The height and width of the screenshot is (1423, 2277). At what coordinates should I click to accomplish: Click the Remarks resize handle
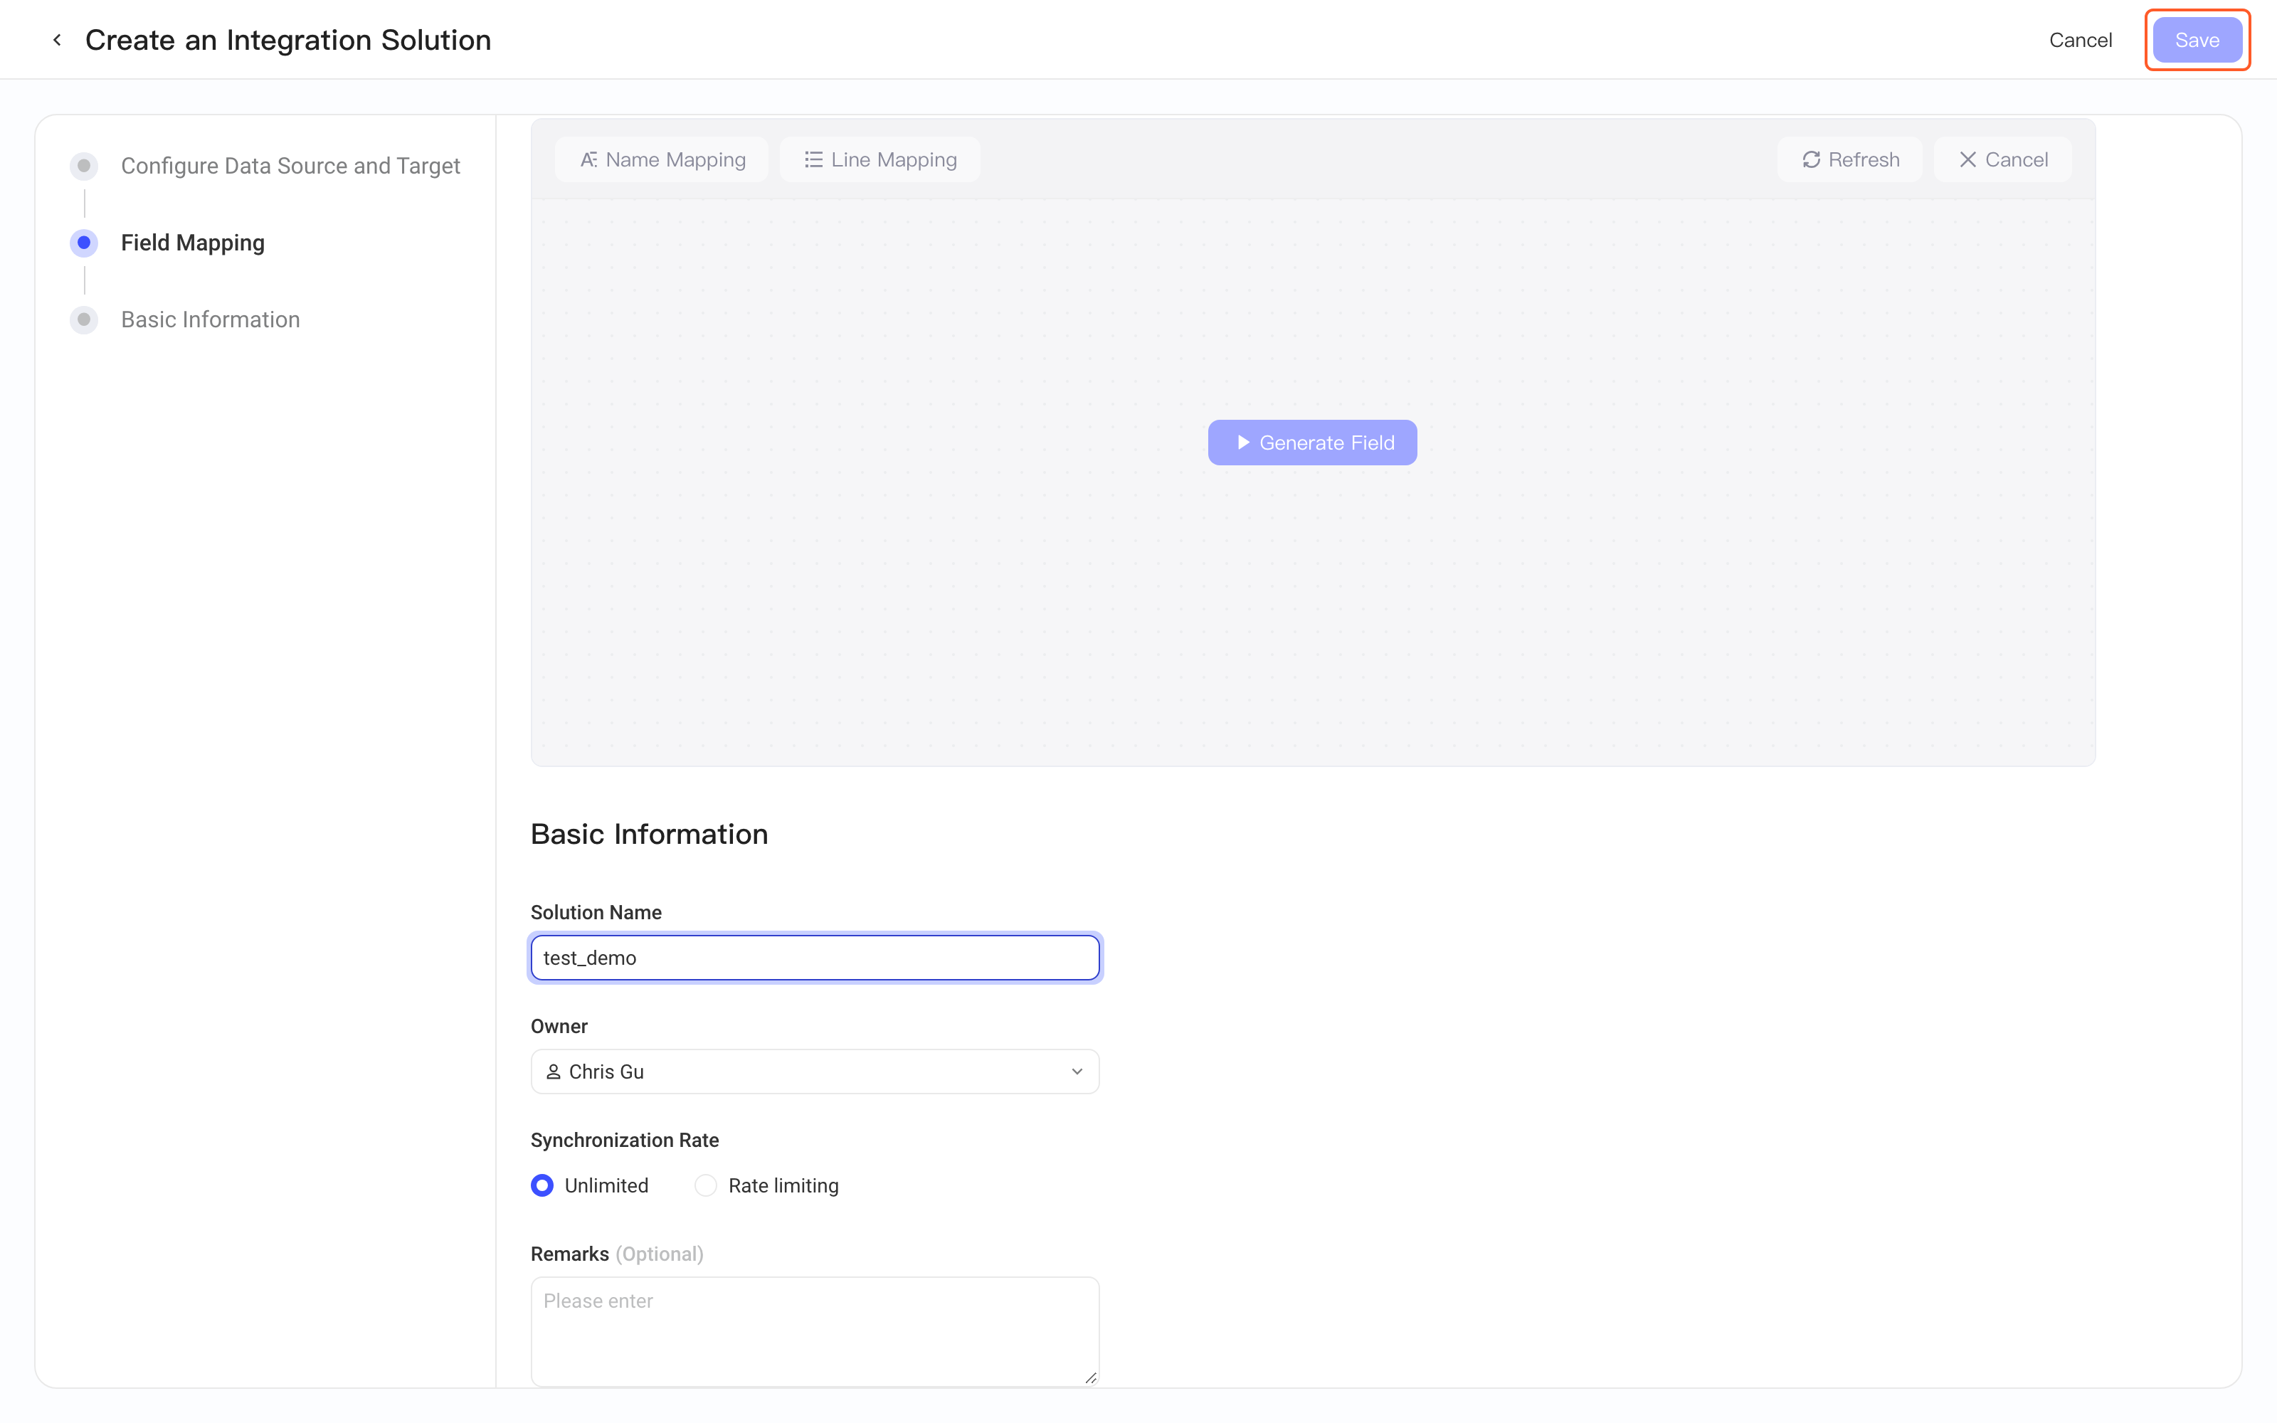pos(1091,1377)
